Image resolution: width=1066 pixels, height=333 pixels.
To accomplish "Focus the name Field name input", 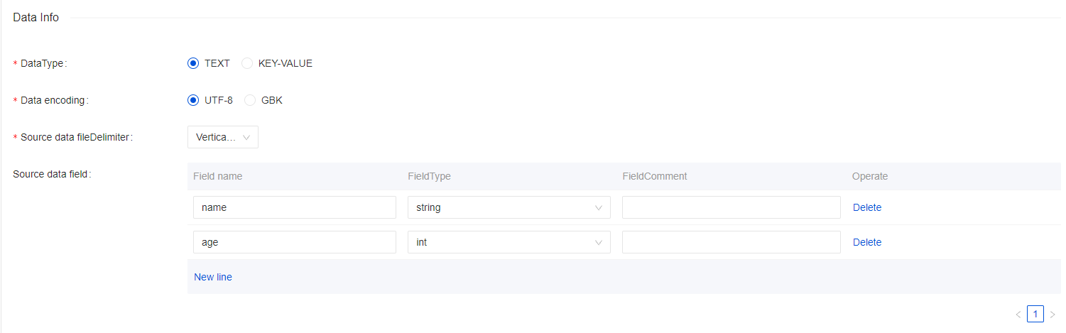I will pos(294,207).
